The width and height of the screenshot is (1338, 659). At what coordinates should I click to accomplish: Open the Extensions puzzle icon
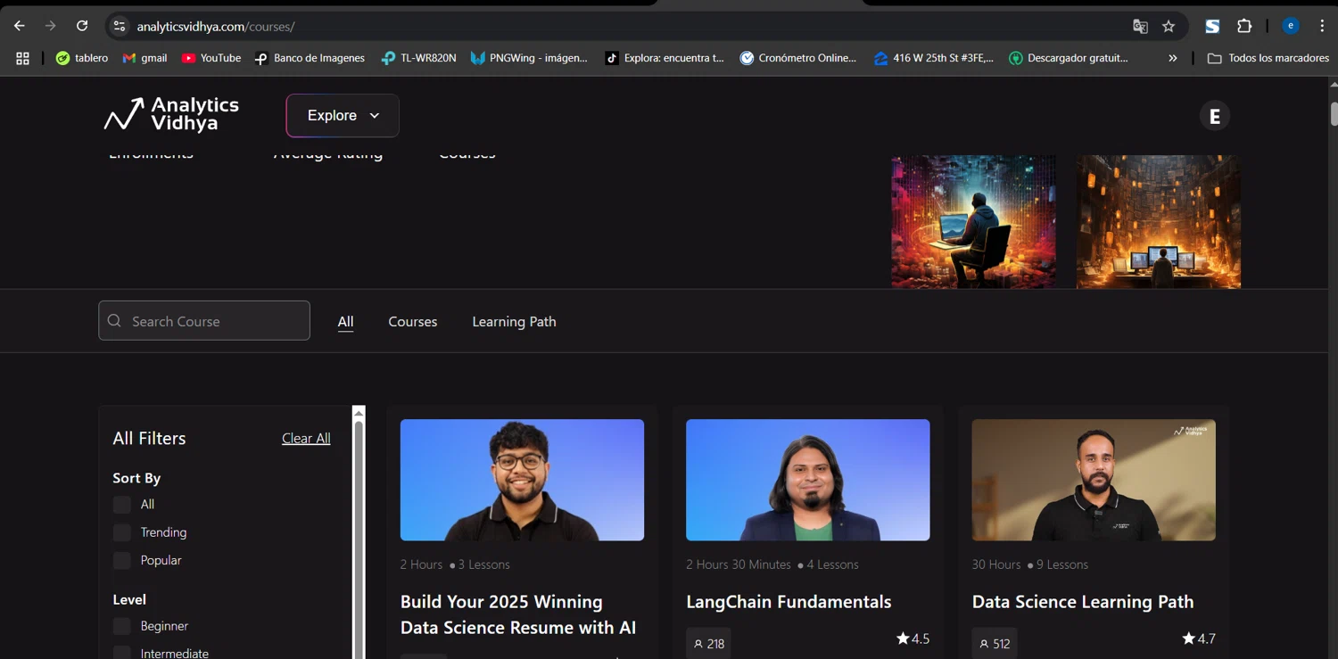[1244, 26]
